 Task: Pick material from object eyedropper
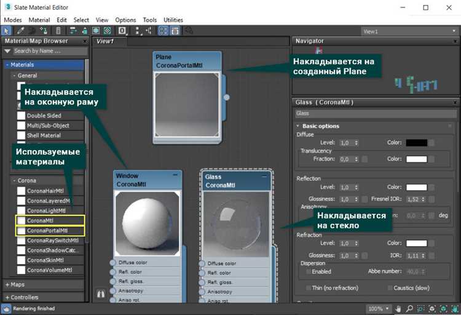pos(20,31)
